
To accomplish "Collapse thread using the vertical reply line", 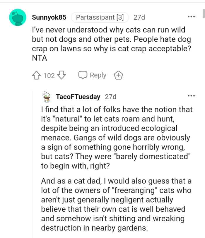I will pos(33,164).
